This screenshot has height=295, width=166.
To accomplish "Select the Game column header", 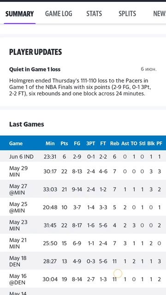I will 16,143.
